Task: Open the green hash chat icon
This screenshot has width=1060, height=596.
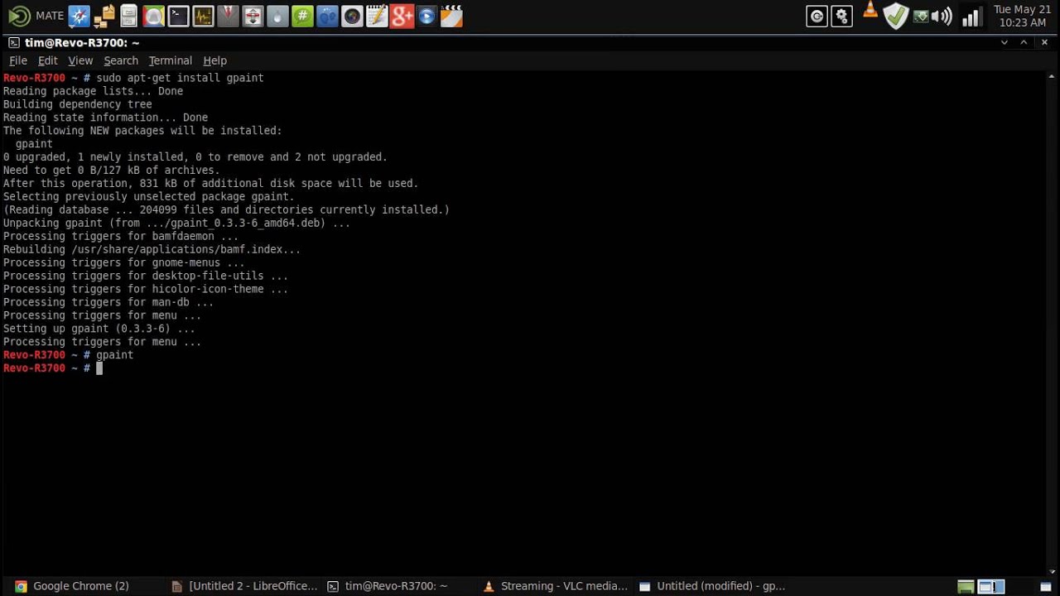Action: (302, 16)
